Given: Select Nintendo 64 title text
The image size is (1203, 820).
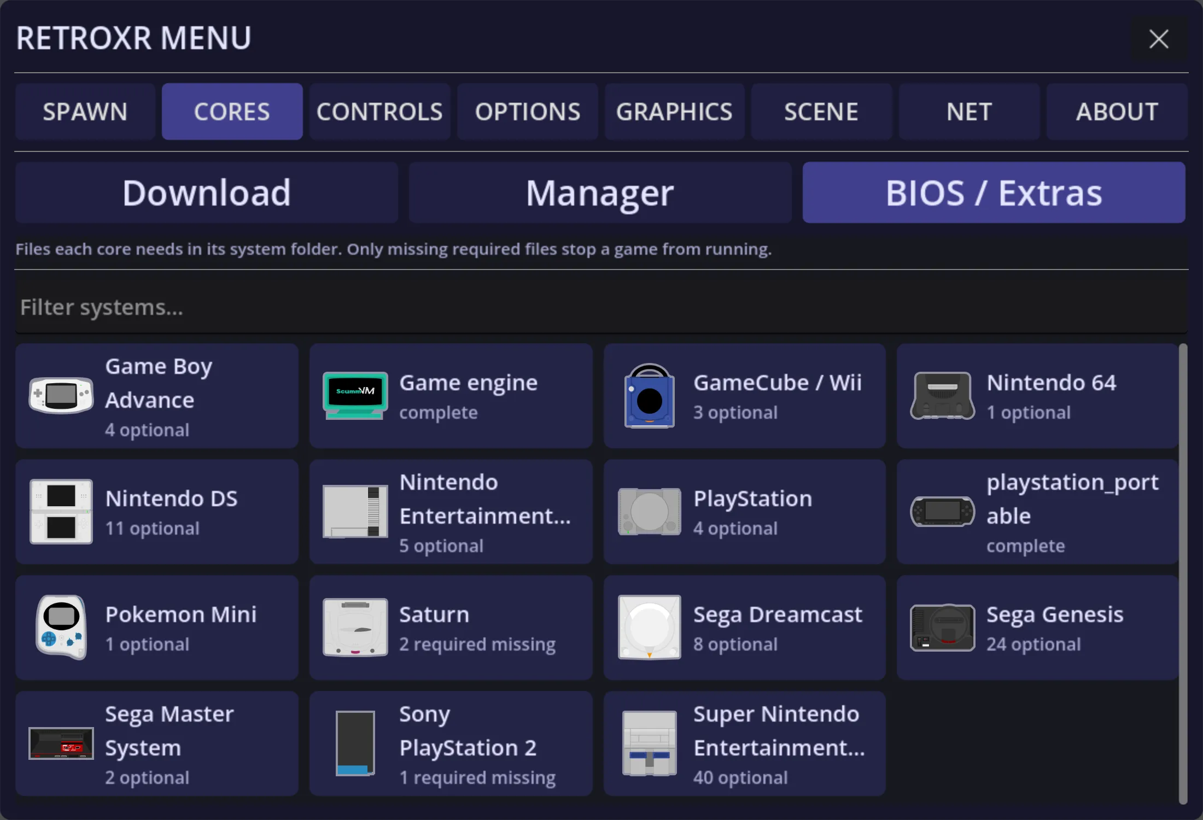Looking at the screenshot, I should click(x=1051, y=383).
